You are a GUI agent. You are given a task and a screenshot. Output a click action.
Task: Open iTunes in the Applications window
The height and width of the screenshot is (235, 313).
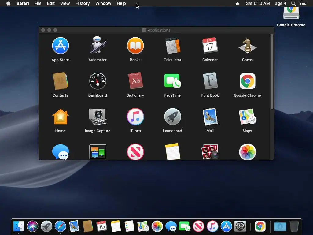point(135,117)
